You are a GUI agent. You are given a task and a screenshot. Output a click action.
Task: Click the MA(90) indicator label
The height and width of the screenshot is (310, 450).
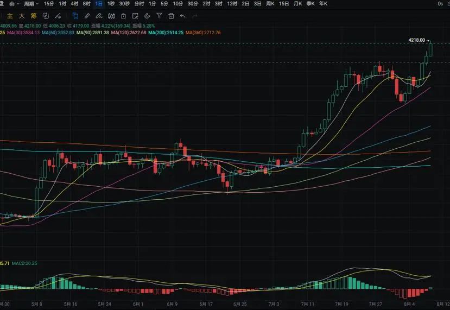coord(93,33)
